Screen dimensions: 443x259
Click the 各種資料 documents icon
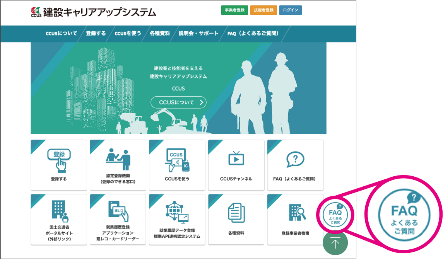(x=236, y=213)
